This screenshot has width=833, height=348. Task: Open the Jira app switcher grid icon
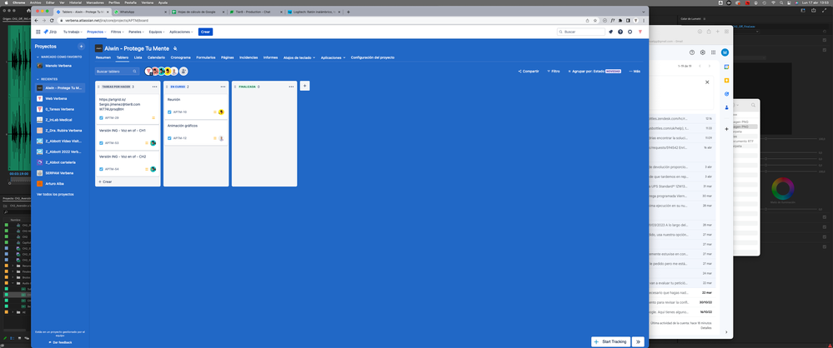pos(38,32)
